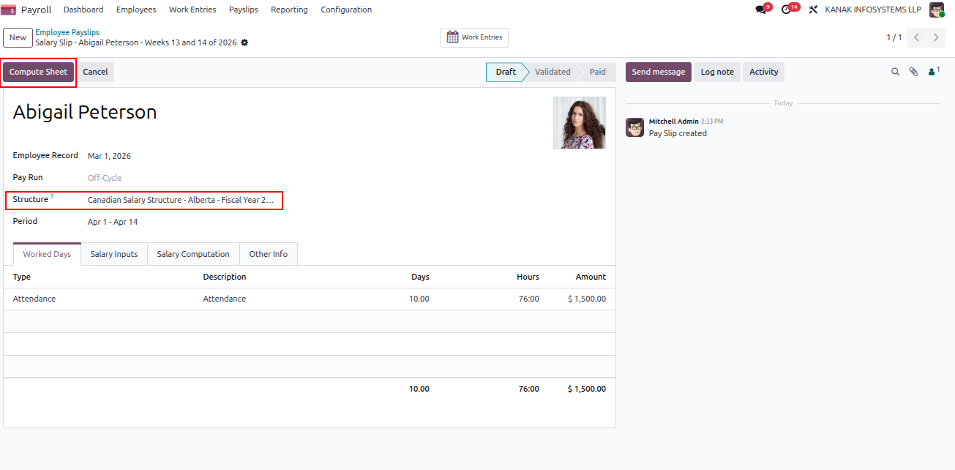The image size is (955, 470).
Task: Click the Period start date Apr 1
Action: tap(97, 222)
